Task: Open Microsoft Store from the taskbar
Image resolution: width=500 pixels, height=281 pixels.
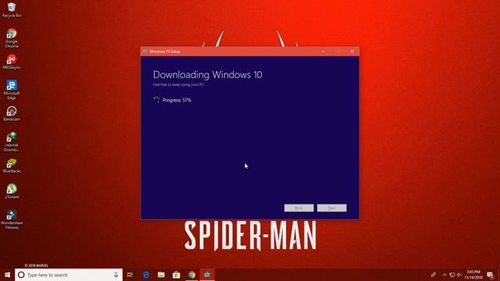Action: click(x=177, y=275)
